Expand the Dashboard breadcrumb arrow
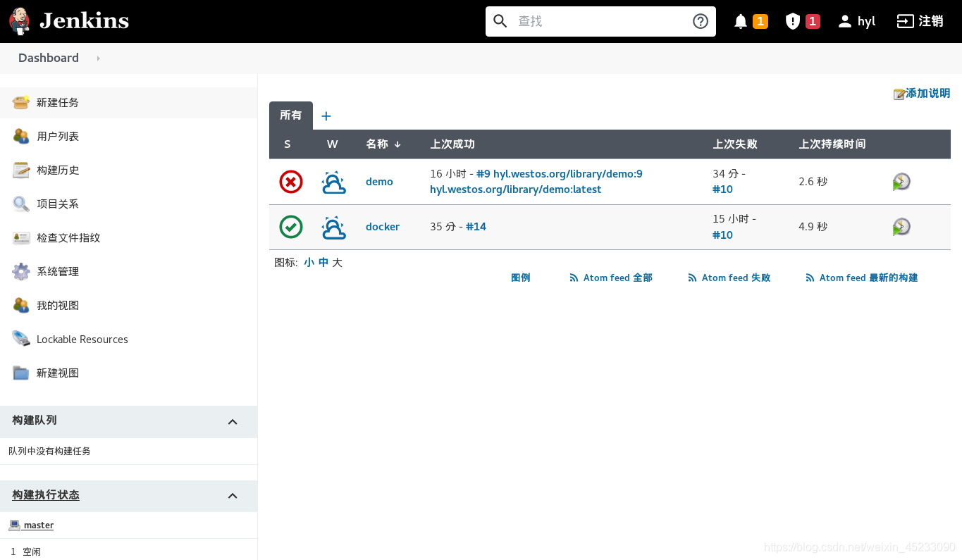The width and height of the screenshot is (962, 560). [x=98, y=58]
